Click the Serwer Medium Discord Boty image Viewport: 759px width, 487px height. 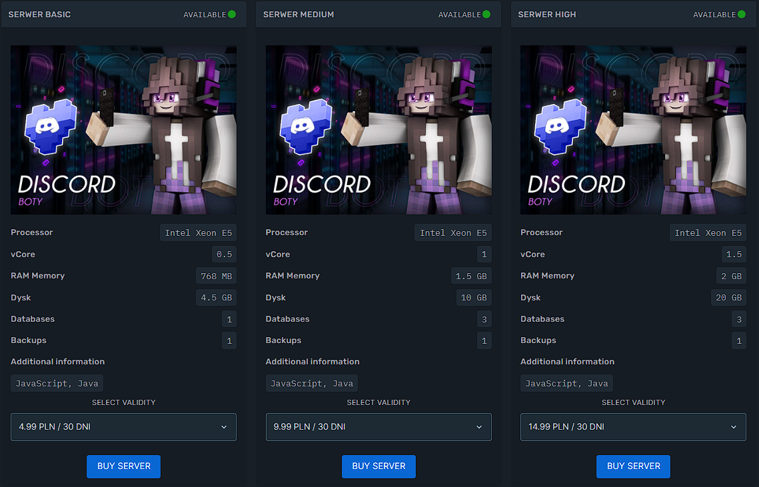379,130
